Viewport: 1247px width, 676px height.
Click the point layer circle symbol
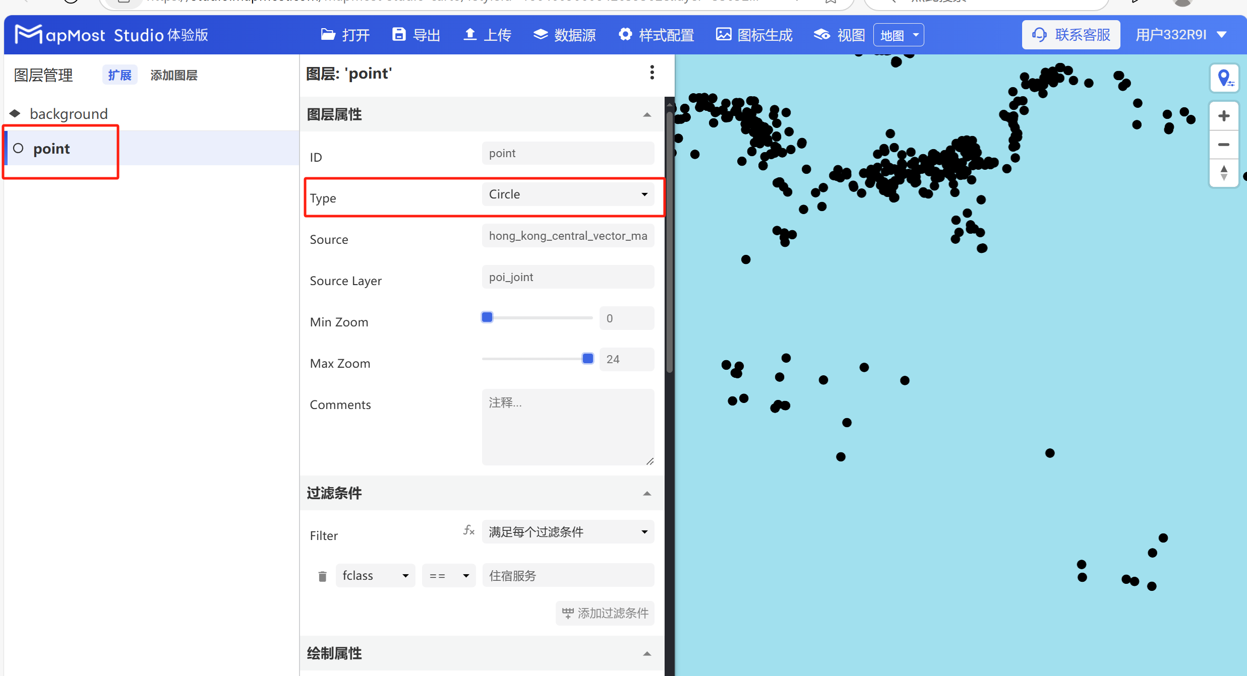click(18, 148)
